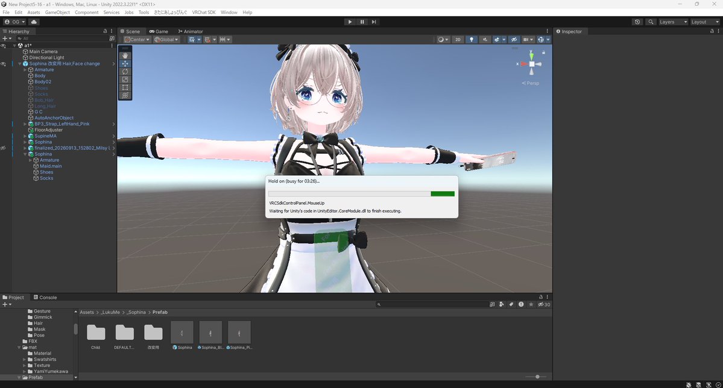Open the cloud services icon
Image resolution: width=723 pixels, height=388 pixels.
(x=34, y=22)
